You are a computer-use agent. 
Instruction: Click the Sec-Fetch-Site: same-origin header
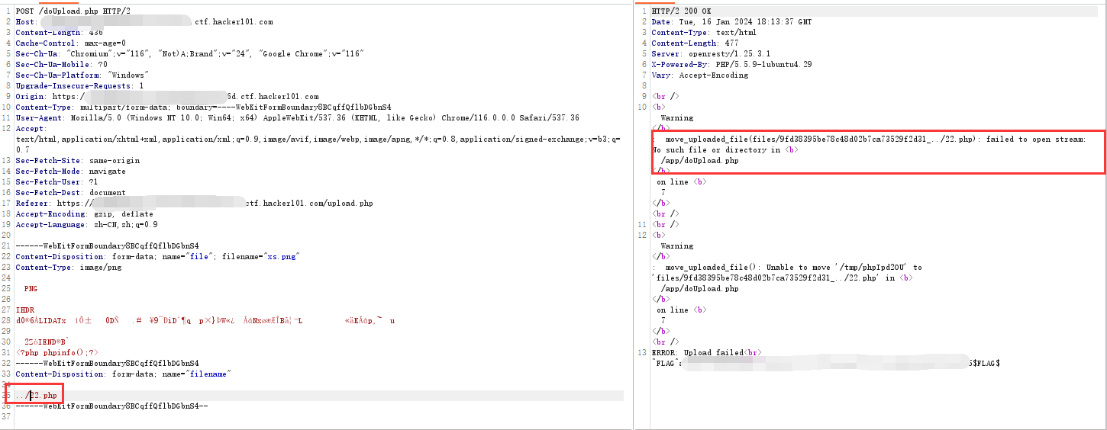(78, 161)
